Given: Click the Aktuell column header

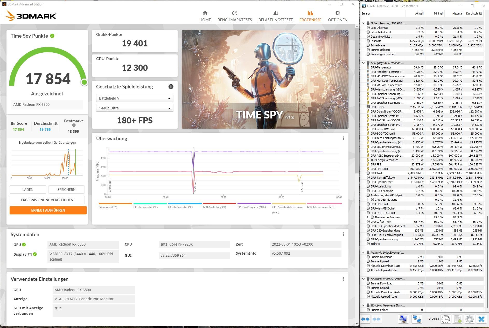Looking at the screenshot, I should [415, 13].
